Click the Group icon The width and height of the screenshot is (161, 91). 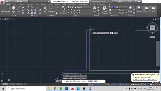(x=130, y=9)
